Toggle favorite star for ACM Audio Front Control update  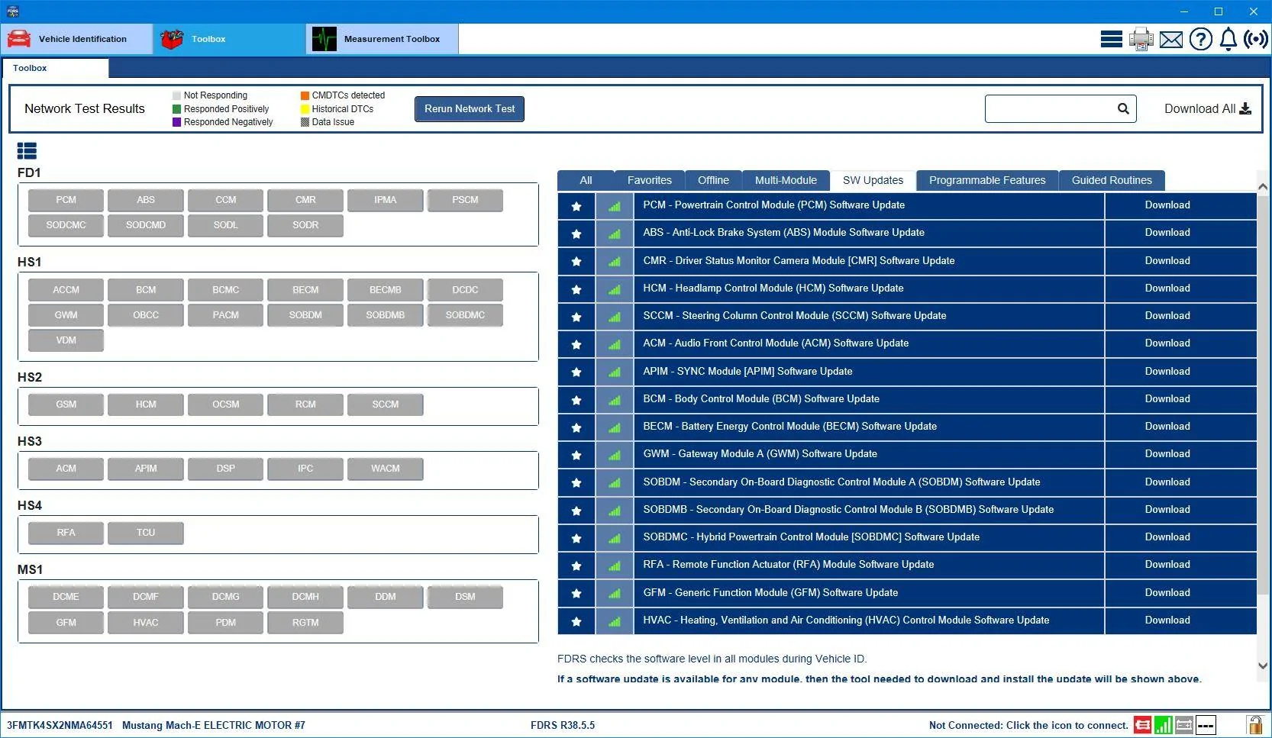click(x=576, y=343)
